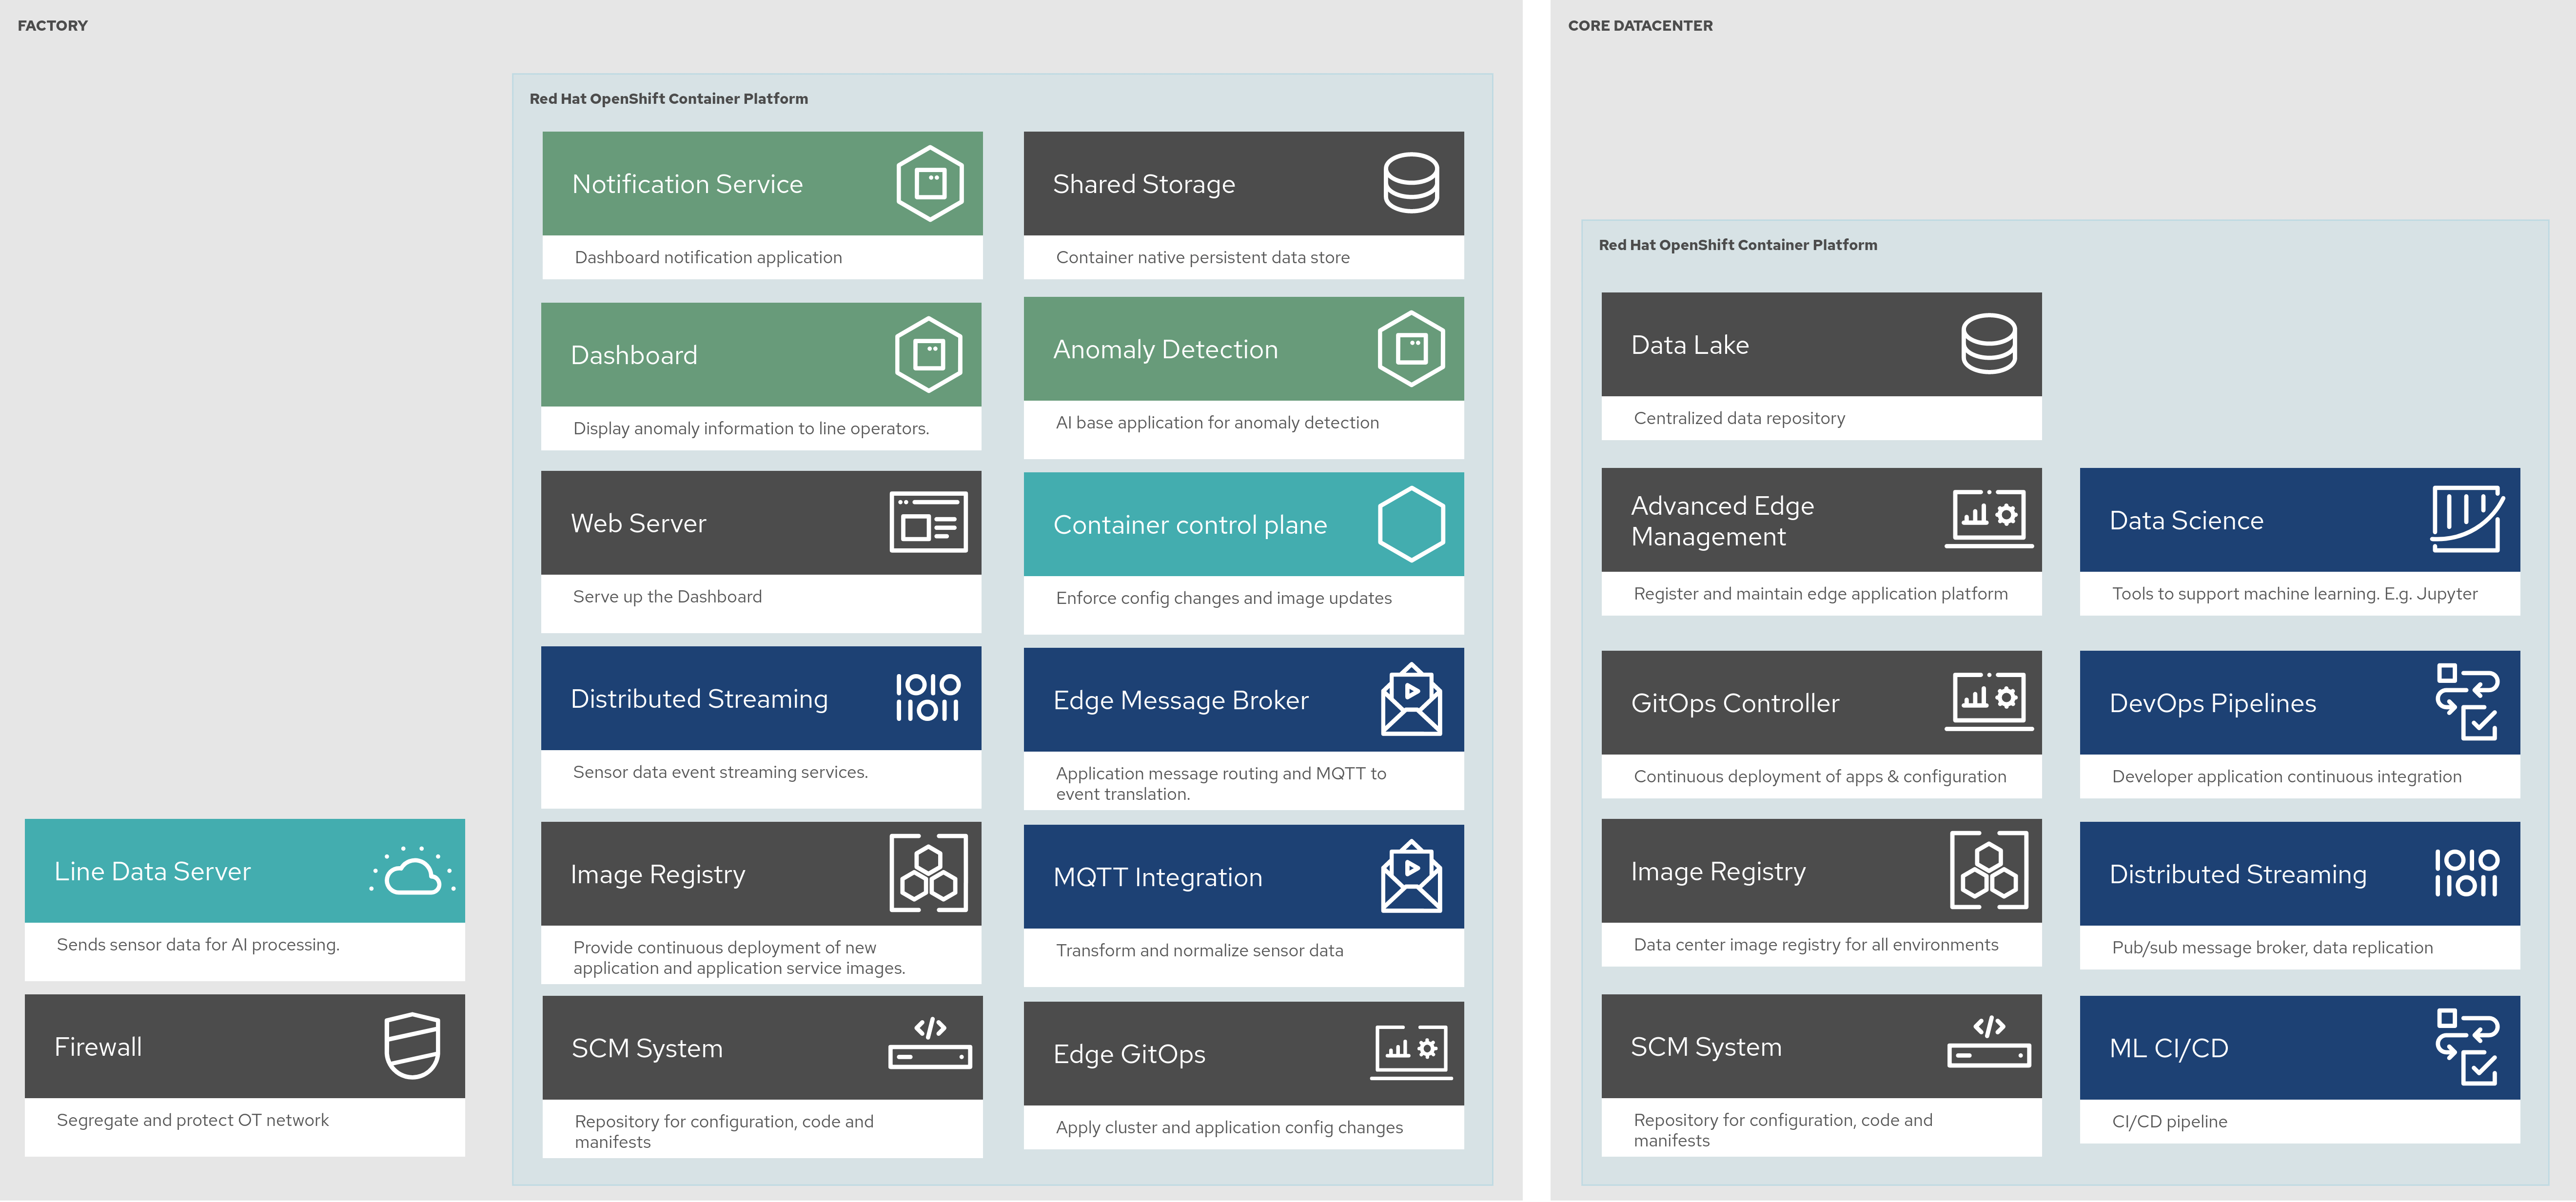Click the Shared Storage database icon

click(x=1411, y=183)
